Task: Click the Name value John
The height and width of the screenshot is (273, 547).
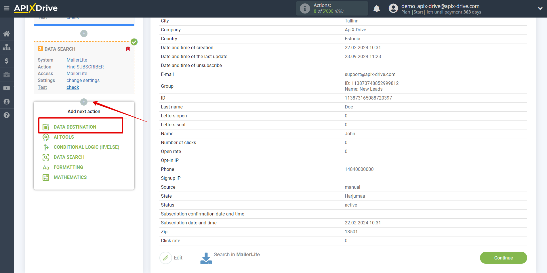Action: 350,133
